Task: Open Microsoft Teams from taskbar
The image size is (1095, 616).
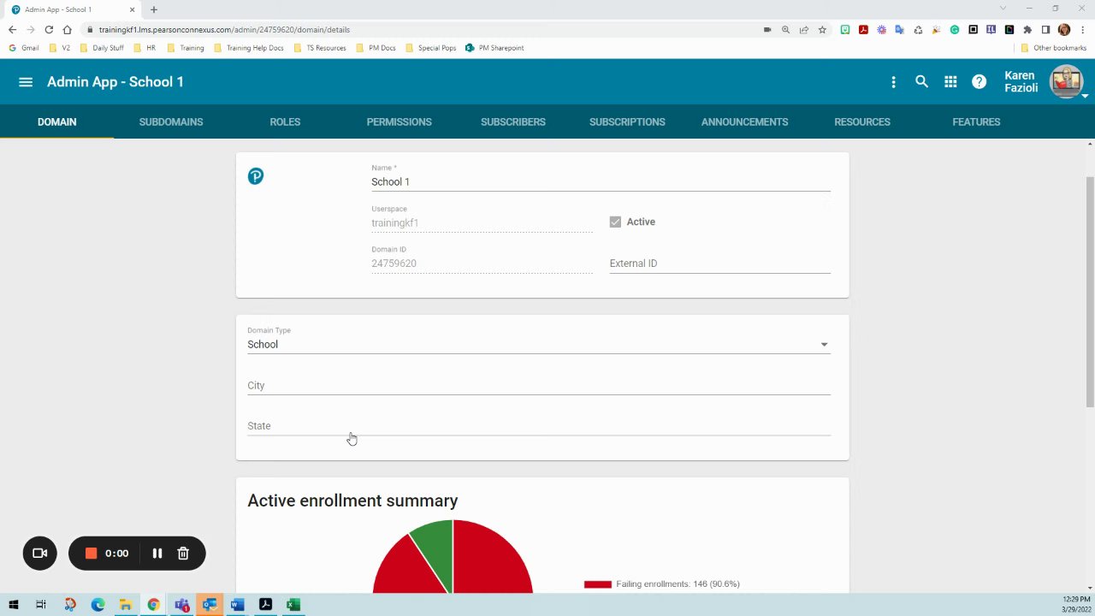Action: pyautogui.click(x=181, y=605)
